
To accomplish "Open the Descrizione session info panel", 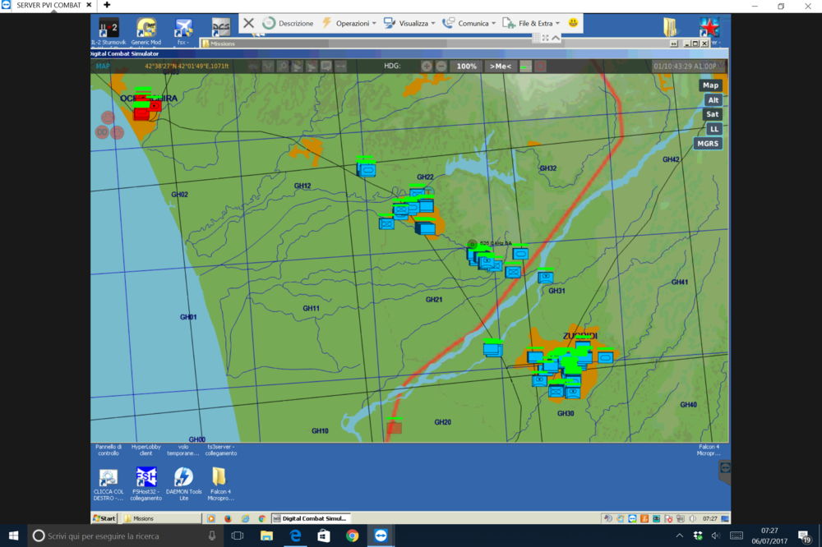I will click(x=288, y=23).
